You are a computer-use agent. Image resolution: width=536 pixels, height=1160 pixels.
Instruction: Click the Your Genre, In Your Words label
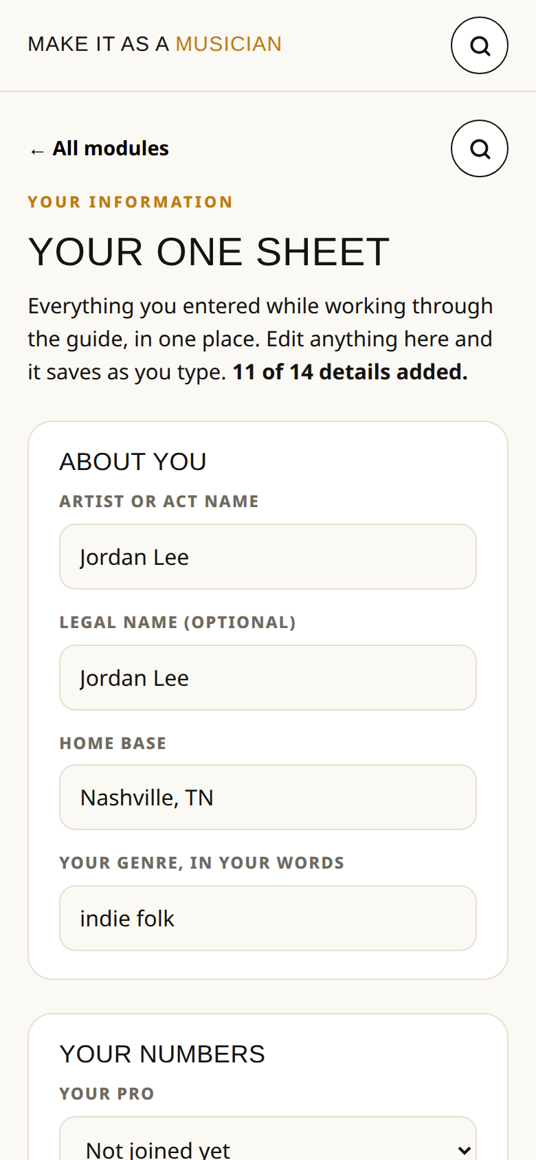[x=201, y=863]
